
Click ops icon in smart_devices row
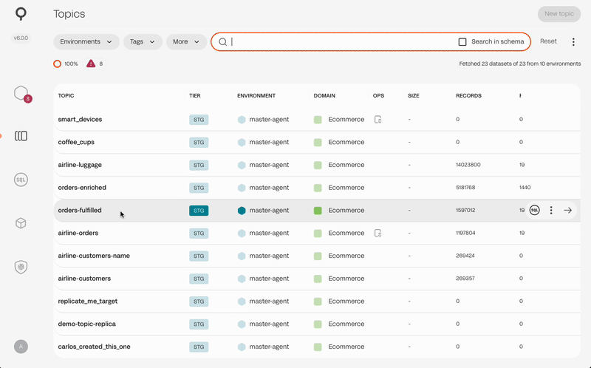[378, 120]
